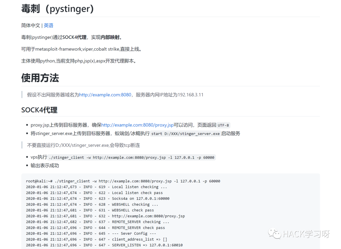
Task: Click the bold text 内部映射
Action: [x=110, y=37]
